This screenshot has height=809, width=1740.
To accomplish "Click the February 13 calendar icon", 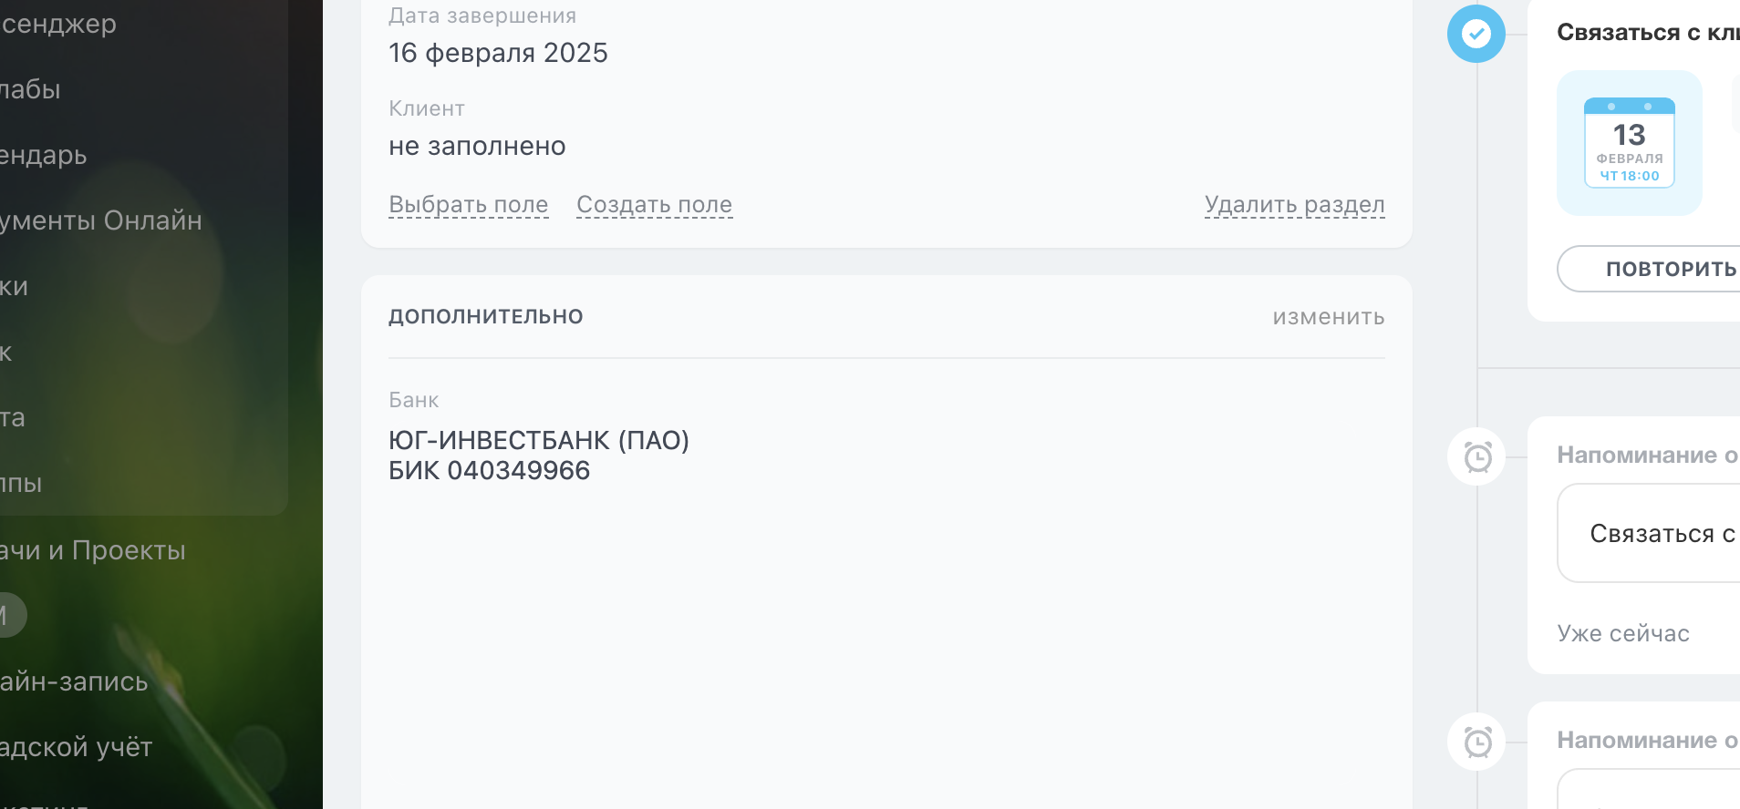I will click(1629, 143).
